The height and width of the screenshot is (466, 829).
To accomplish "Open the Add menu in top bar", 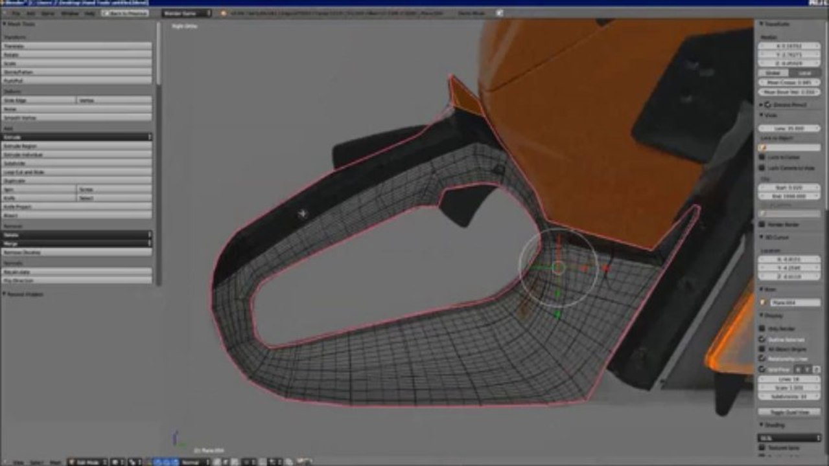I will click(x=31, y=13).
